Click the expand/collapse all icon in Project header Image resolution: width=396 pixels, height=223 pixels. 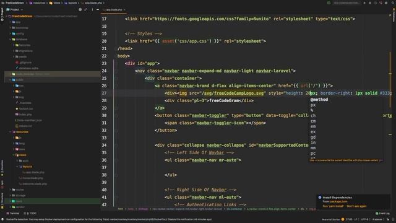point(86,9)
